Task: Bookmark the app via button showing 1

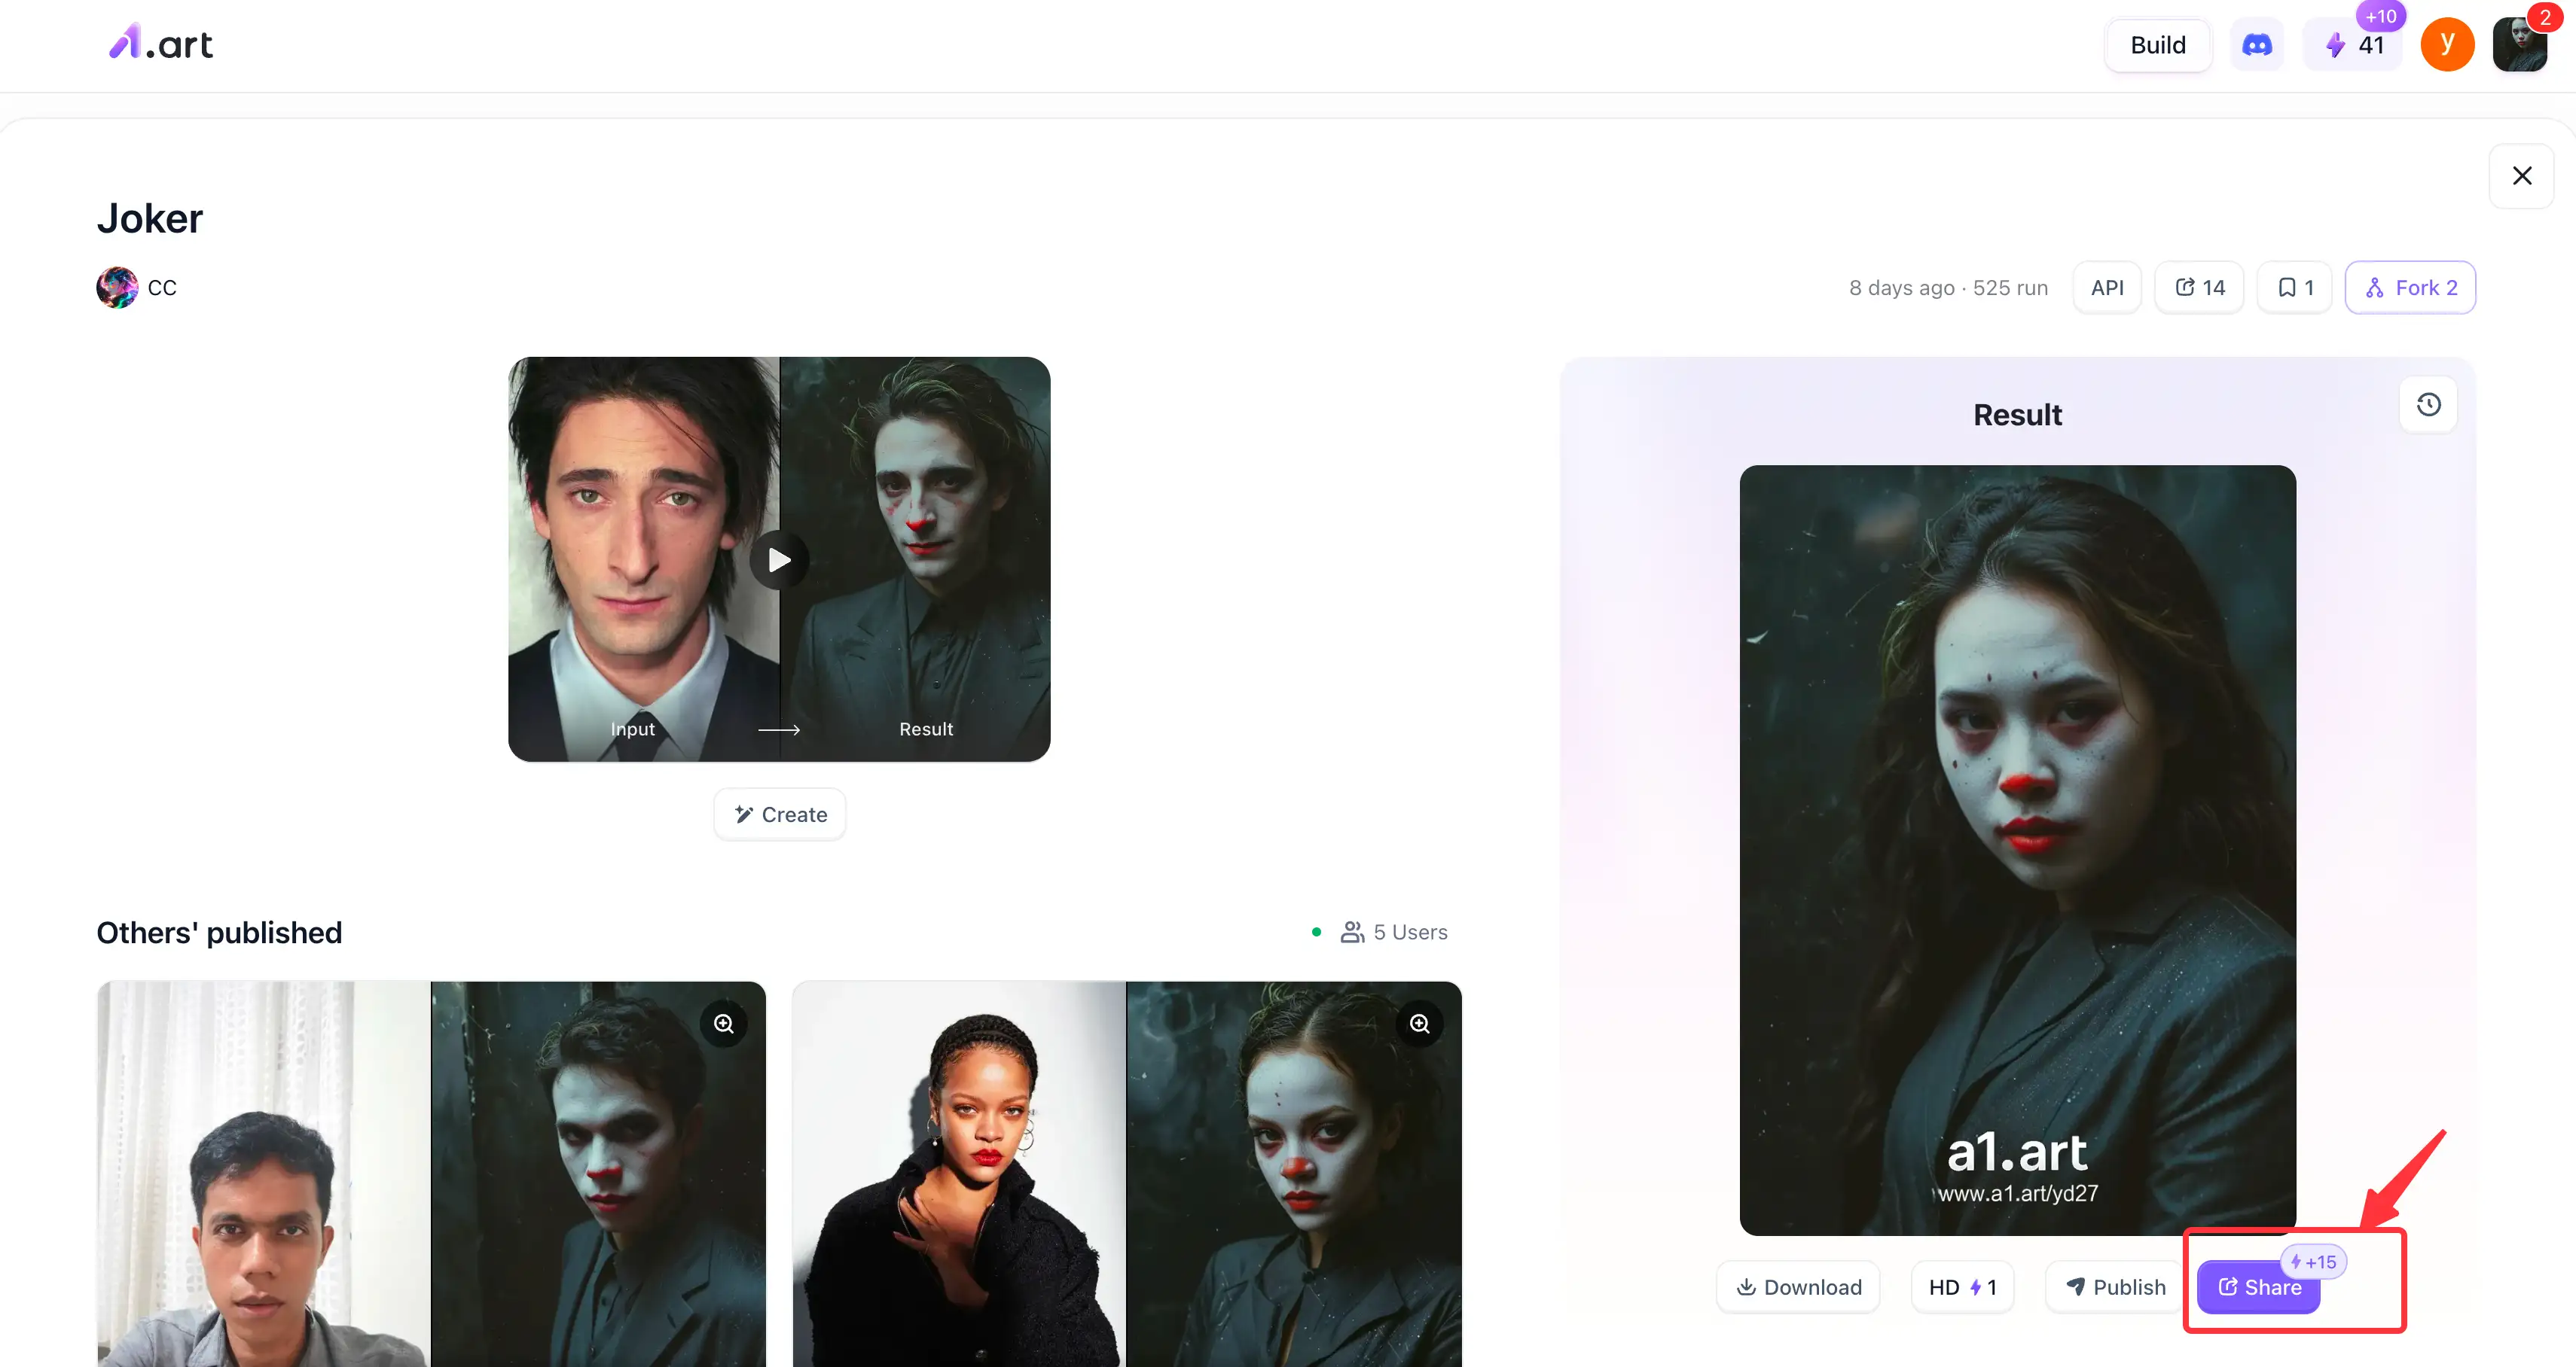Action: click(x=2295, y=288)
